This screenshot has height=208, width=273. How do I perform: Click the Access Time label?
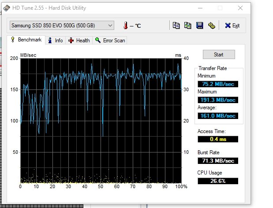tap(212, 131)
